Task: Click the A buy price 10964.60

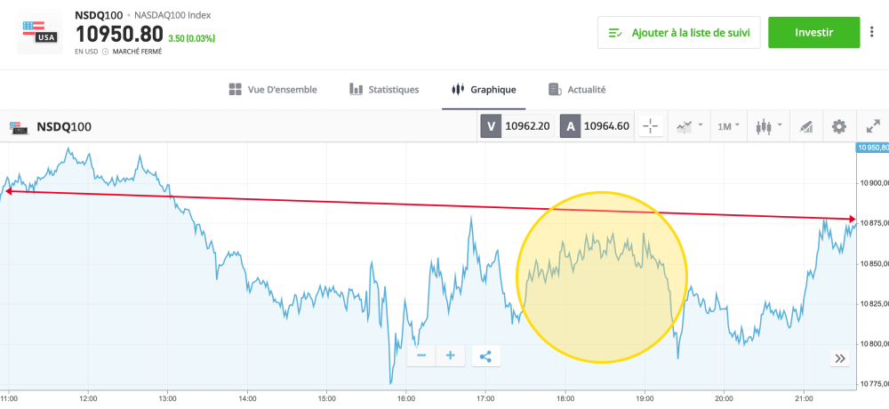Action: [x=596, y=126]
